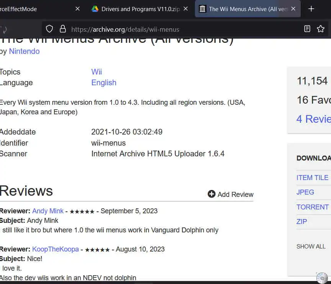
Task: Click the Internet Archive tab favicon
Action: point(202,9)
